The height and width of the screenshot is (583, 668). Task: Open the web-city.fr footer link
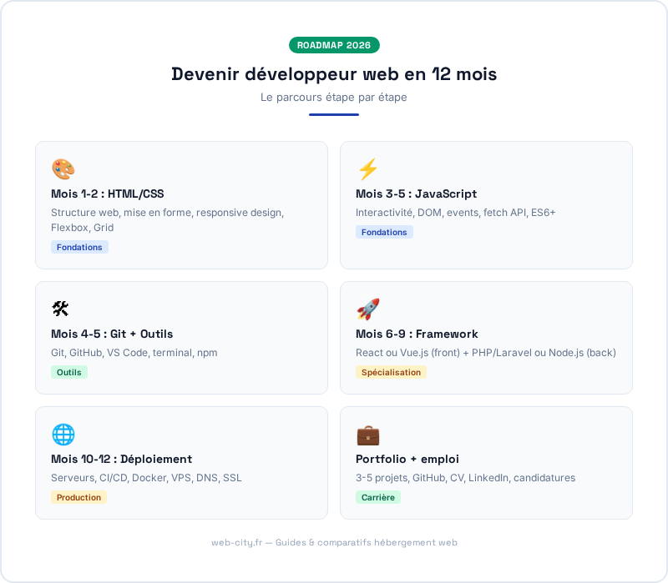(235, 542)
